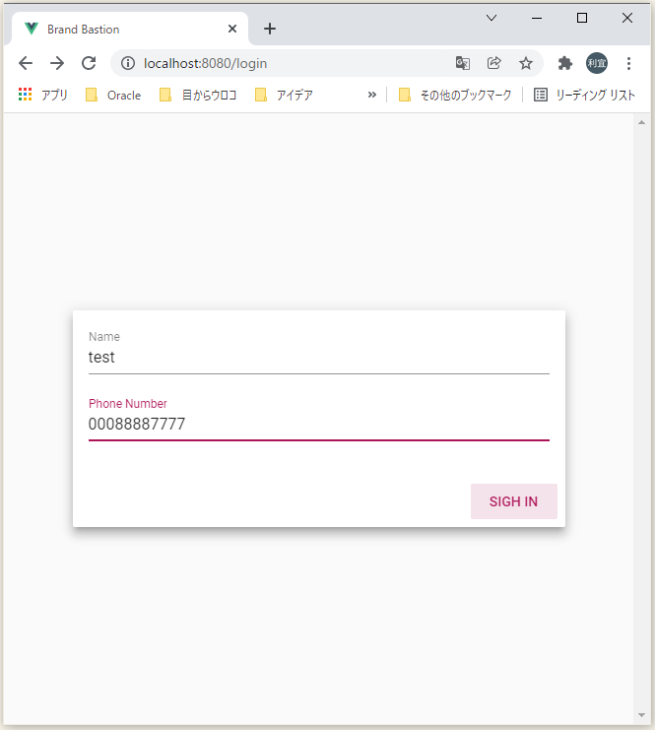Reload the current page
655x730 pixels.
[x=89, y=63]
